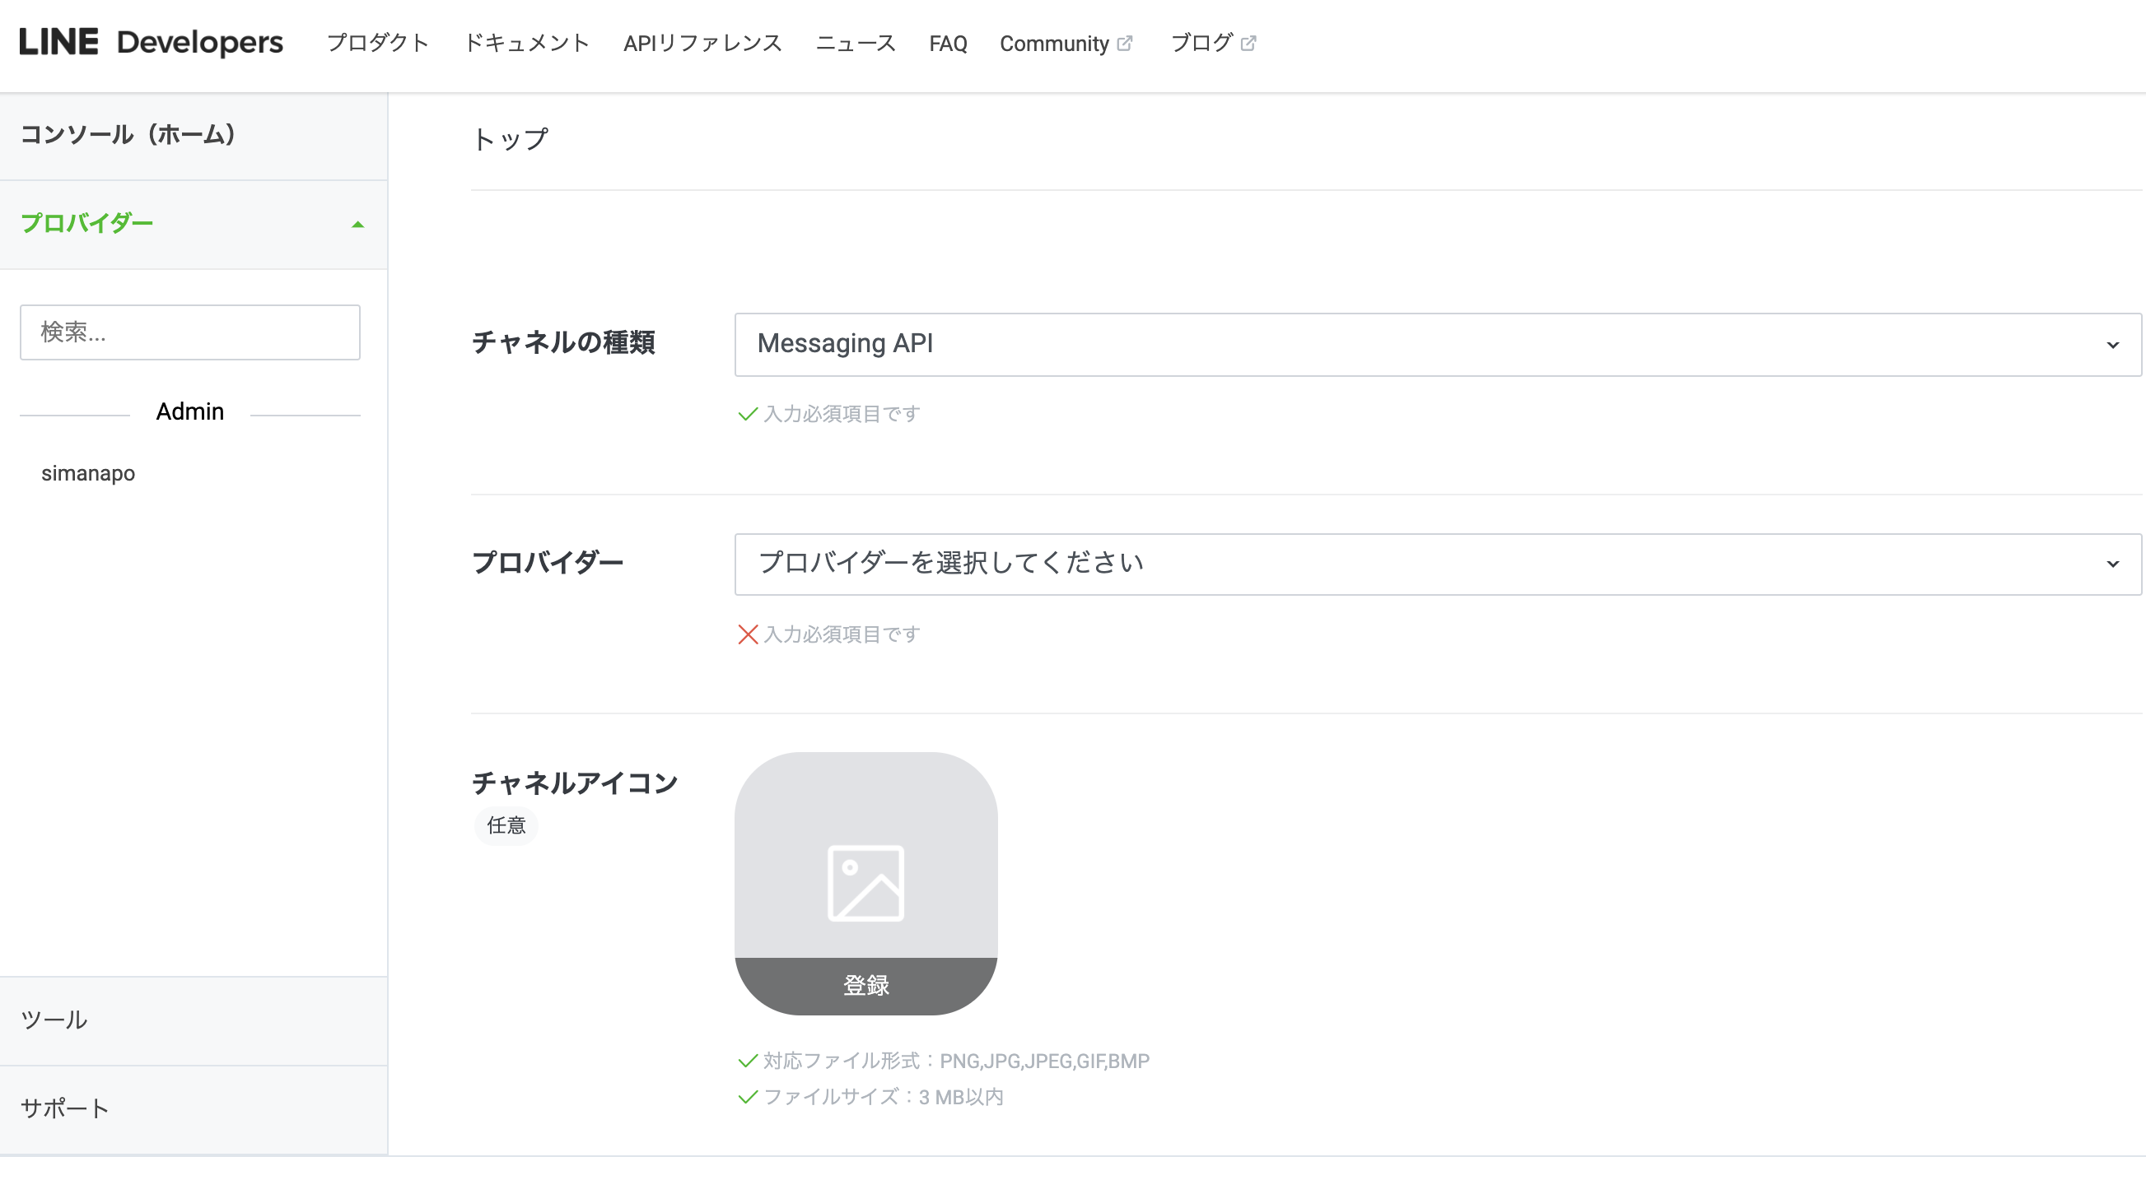Screen dimensions: 2146x1180
Task: Click the check mark beside ファイルサイズ
Action: (x=747, y=1097)
